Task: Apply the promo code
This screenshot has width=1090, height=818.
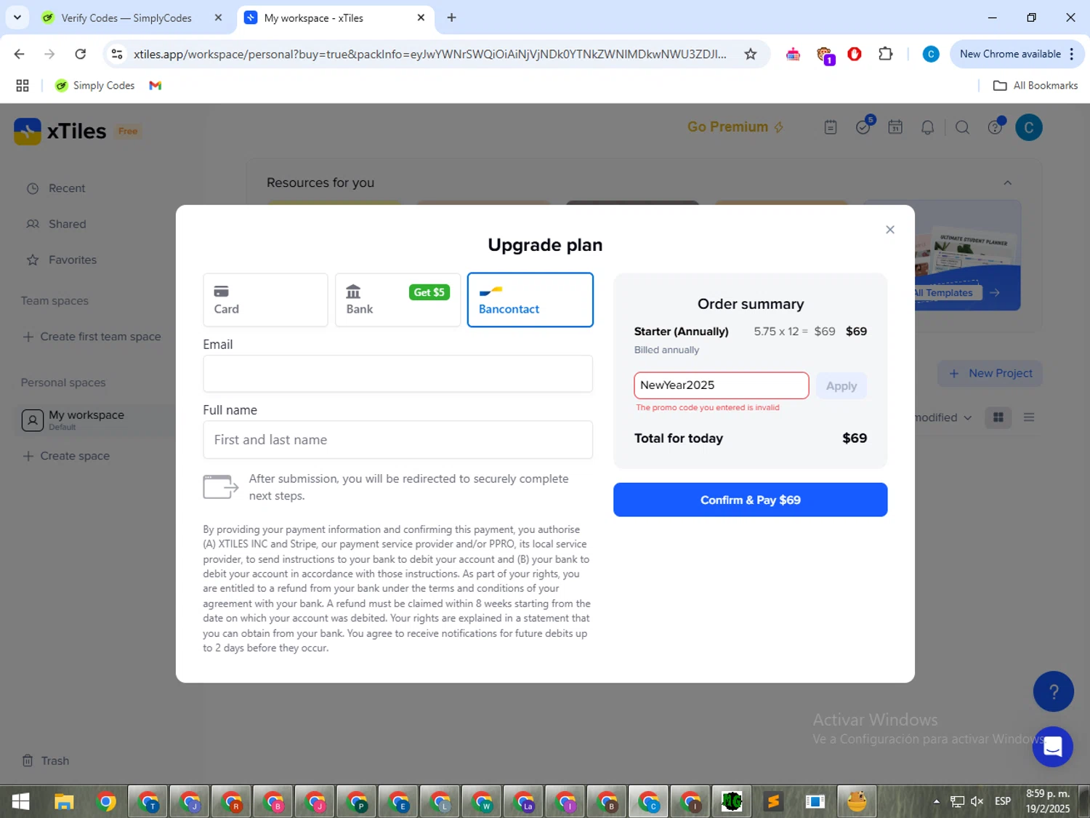Action: (x=841, y=386)
